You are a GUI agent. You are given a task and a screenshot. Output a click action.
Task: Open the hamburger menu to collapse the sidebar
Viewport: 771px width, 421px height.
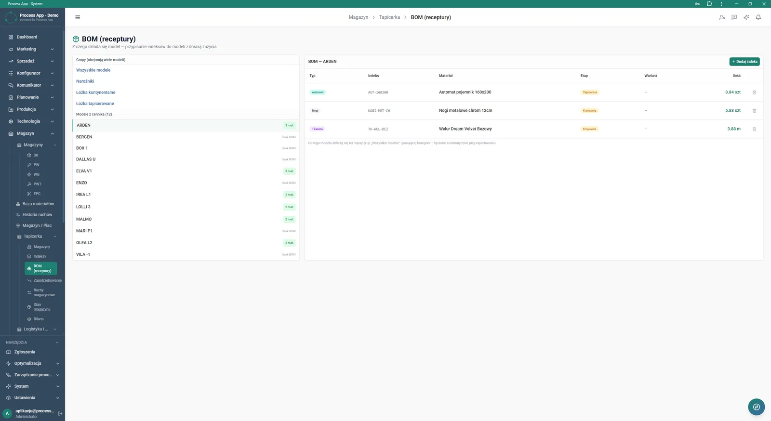pos(78,17)
